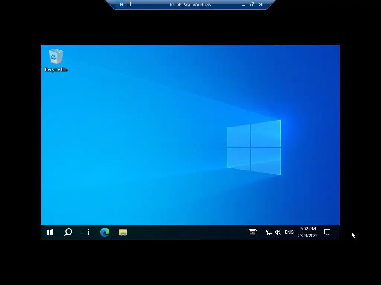Click the network status tray icon

point(269,232)
